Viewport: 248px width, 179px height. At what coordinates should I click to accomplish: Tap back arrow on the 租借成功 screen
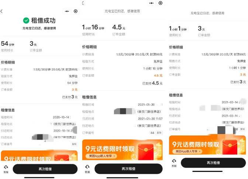point(2,11)
